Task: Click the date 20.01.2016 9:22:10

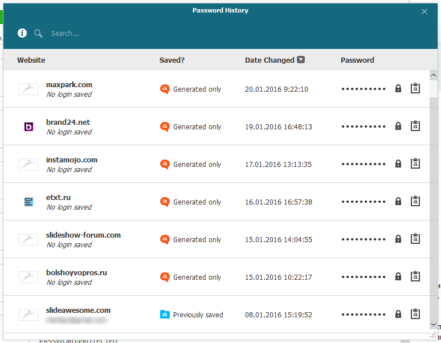Action: click(x=276, y=89)
